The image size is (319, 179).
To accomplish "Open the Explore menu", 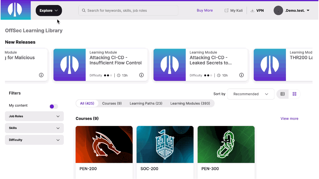I will pos(48,10).
